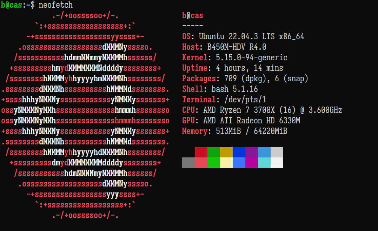Pick the pale yellow color block
378x231 pixels.
pyautogui.click(x=226, y=163)
